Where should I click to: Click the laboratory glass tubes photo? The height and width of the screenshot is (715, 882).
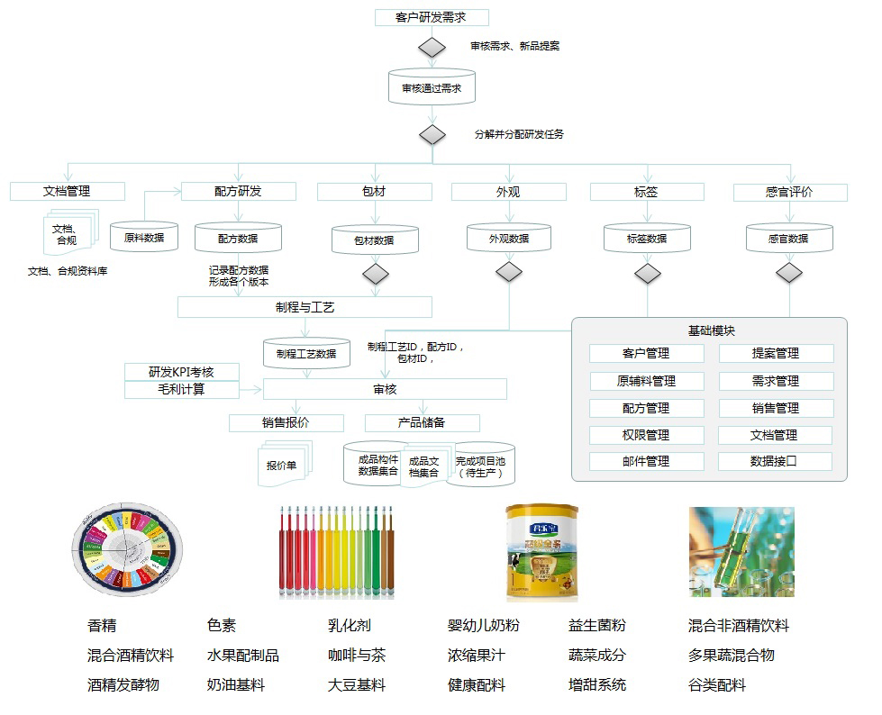pos(741,551)
